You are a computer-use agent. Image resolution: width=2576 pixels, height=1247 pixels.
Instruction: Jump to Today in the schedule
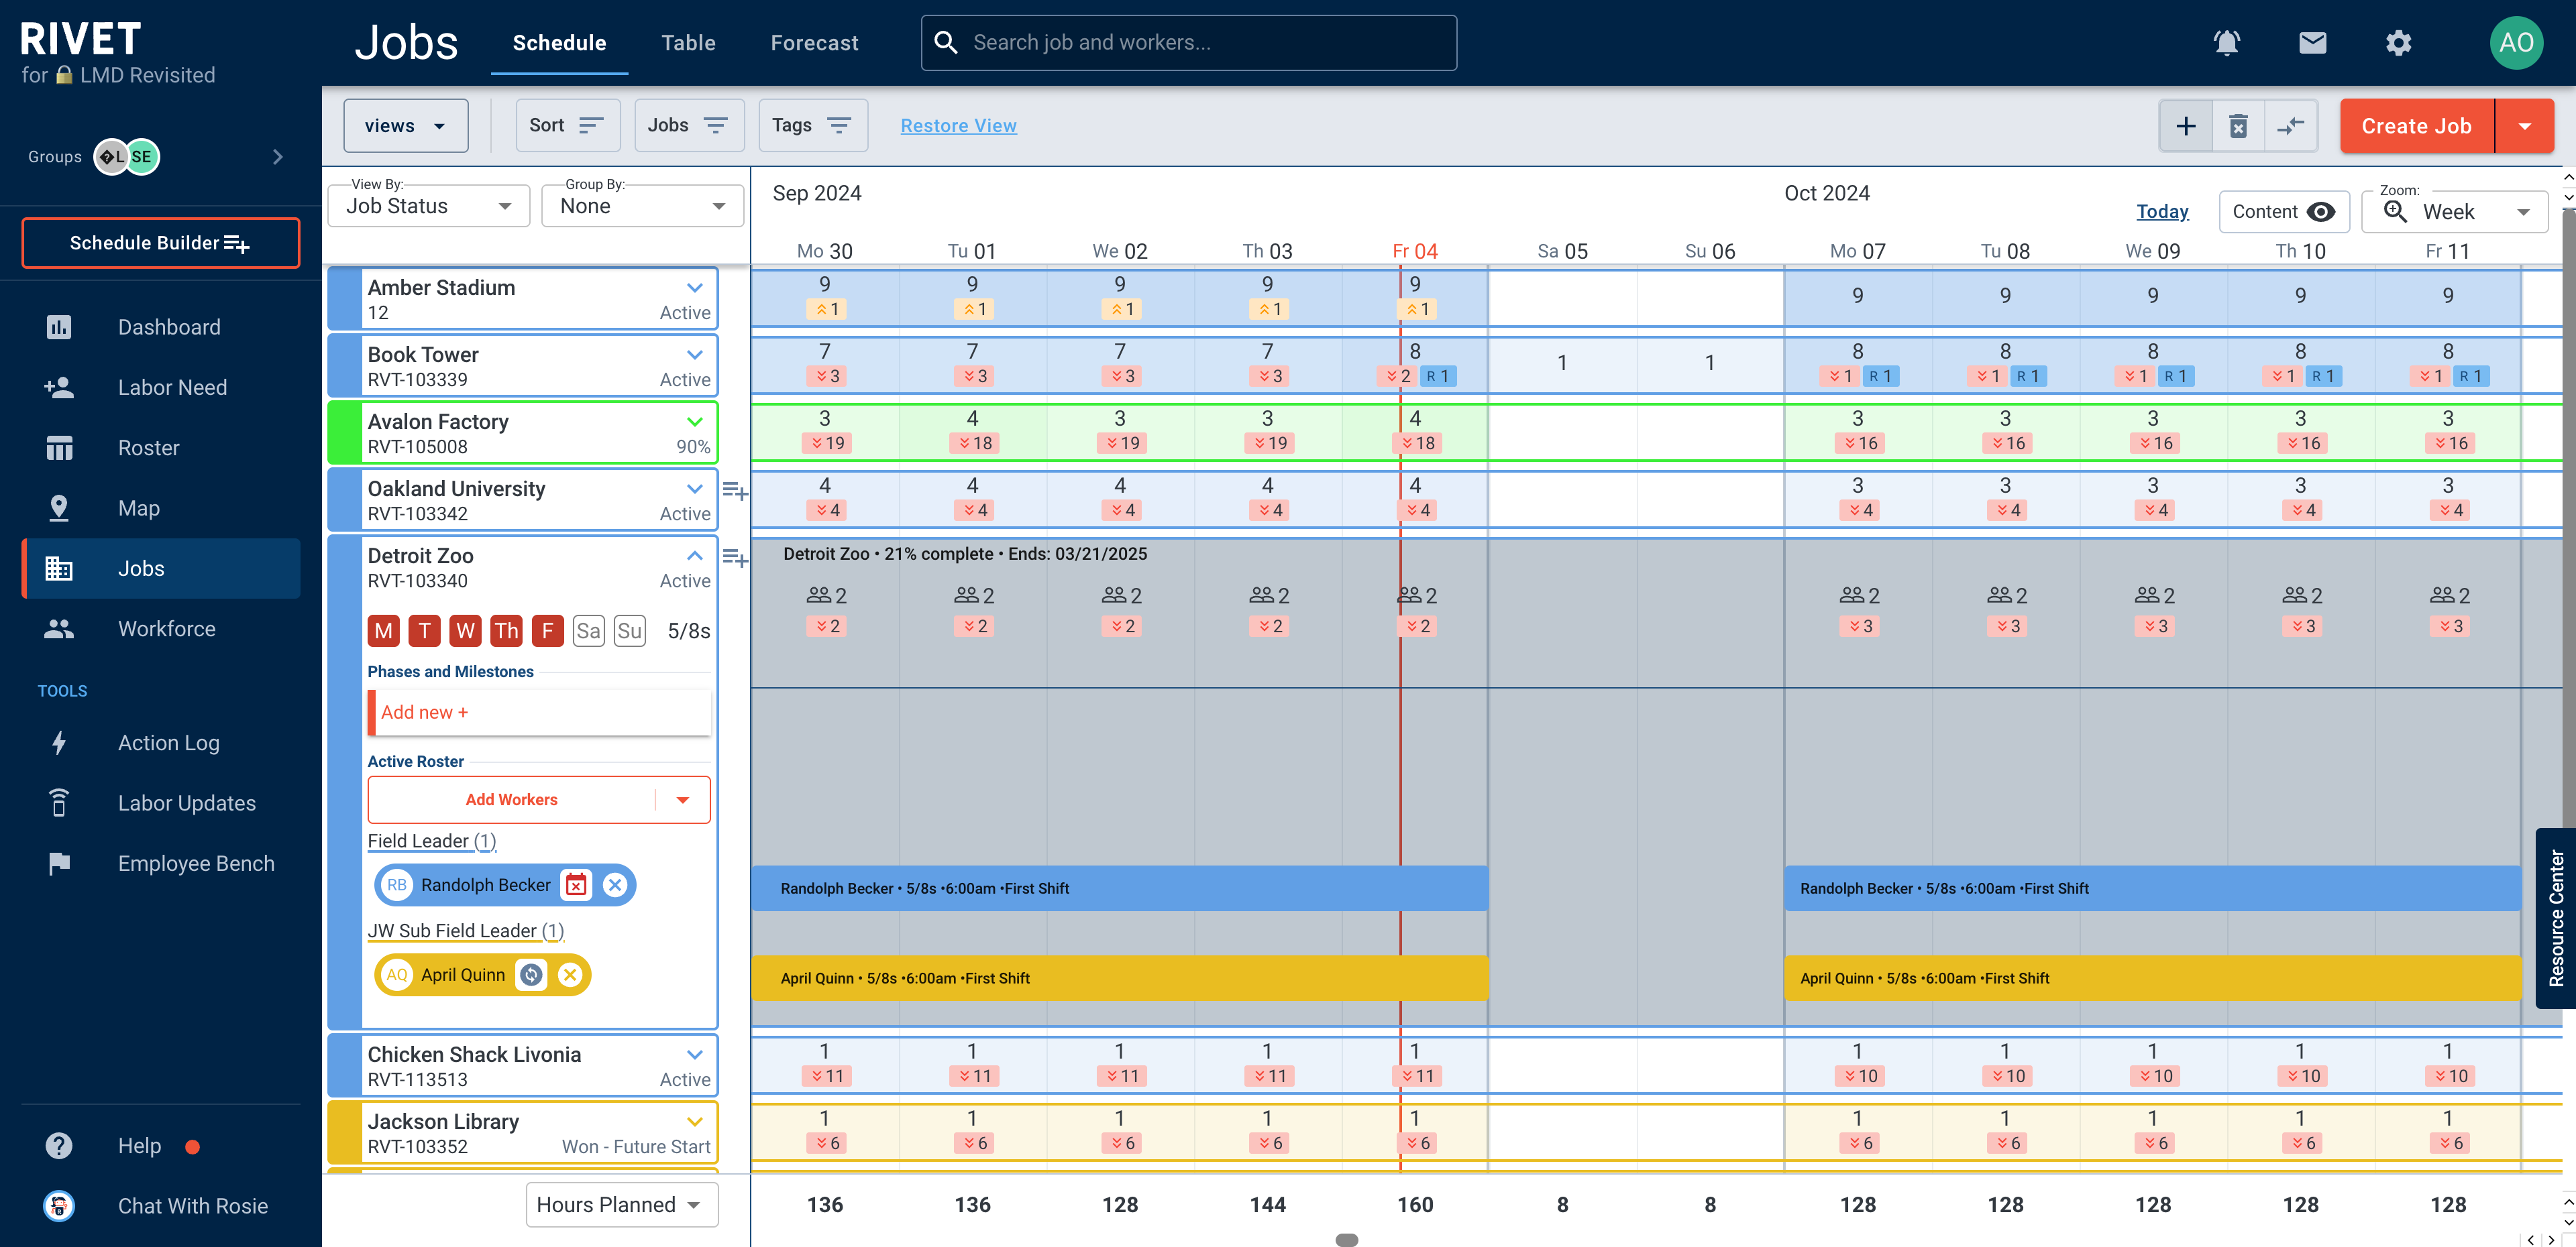[x=2162, y=212]
